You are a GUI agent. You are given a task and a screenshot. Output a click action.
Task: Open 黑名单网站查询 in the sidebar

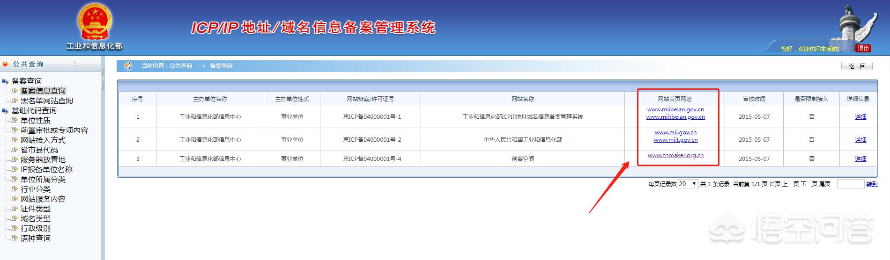(46, 101)
